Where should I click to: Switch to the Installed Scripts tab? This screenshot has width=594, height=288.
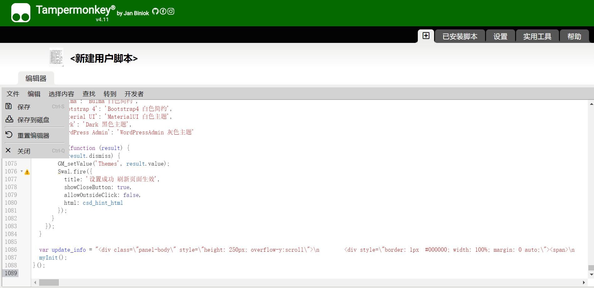point(460,37)
